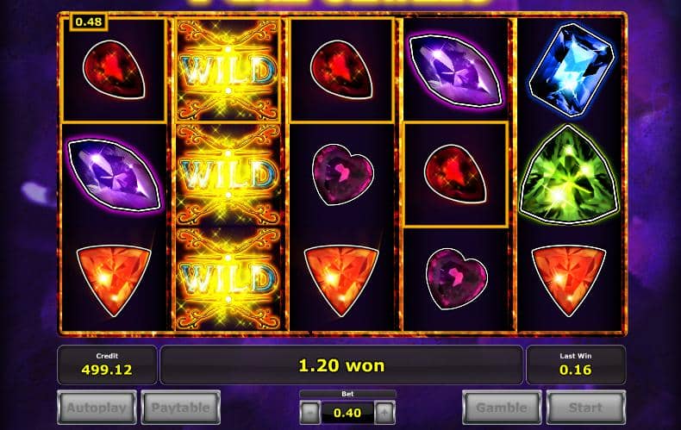681x430 pixels.
Task: Click the middle WILD symbol
Action: coord(228,174)
